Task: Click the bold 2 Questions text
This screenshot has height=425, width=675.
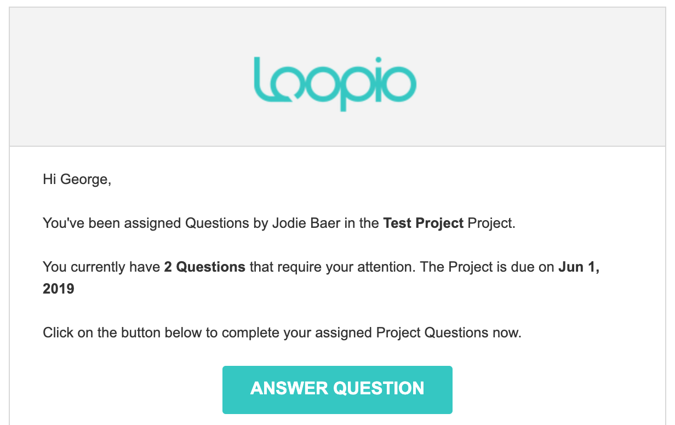Action: click(204, 267)
